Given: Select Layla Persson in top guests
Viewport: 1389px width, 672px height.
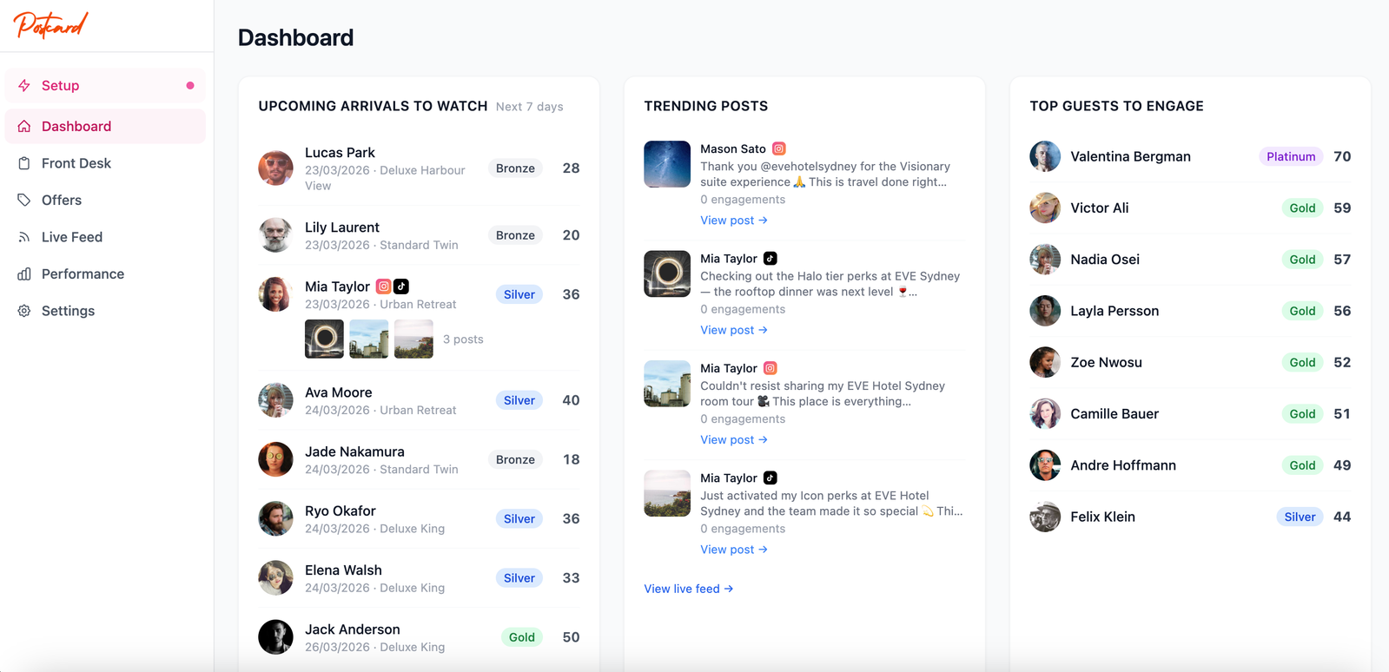Looking at the screenshot, I should [1115, 311].
